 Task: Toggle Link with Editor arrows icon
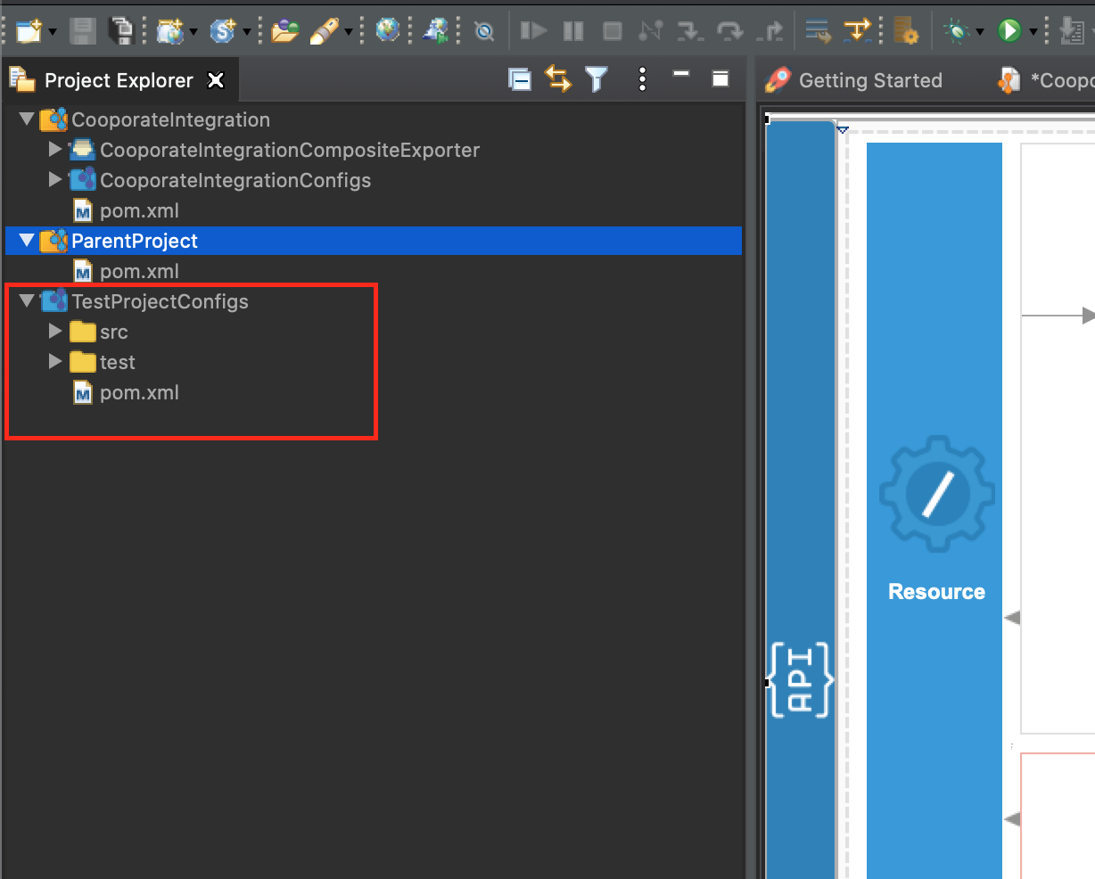tap(558, 79)
